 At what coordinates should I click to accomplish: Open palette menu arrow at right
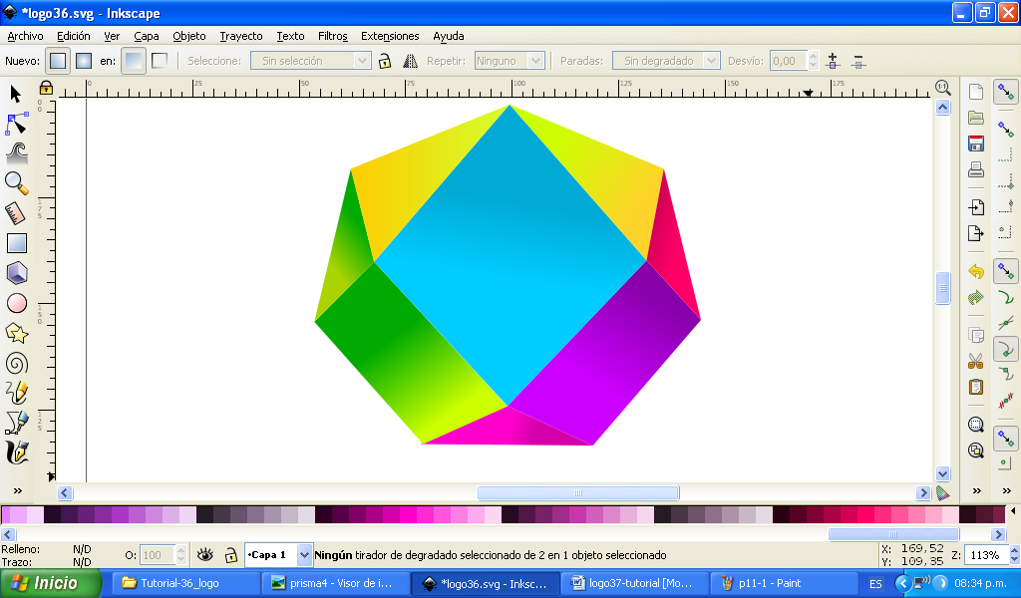tap(1013, 511)
